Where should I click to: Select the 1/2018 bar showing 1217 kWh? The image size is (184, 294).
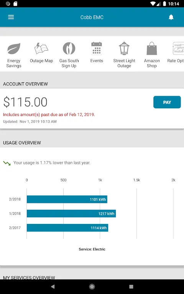[71, 214]
